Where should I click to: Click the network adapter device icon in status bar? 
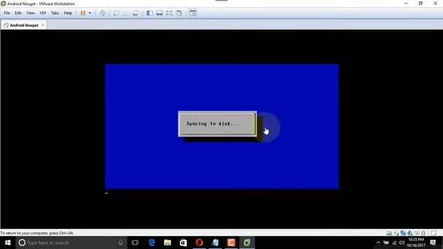(403, 233)
